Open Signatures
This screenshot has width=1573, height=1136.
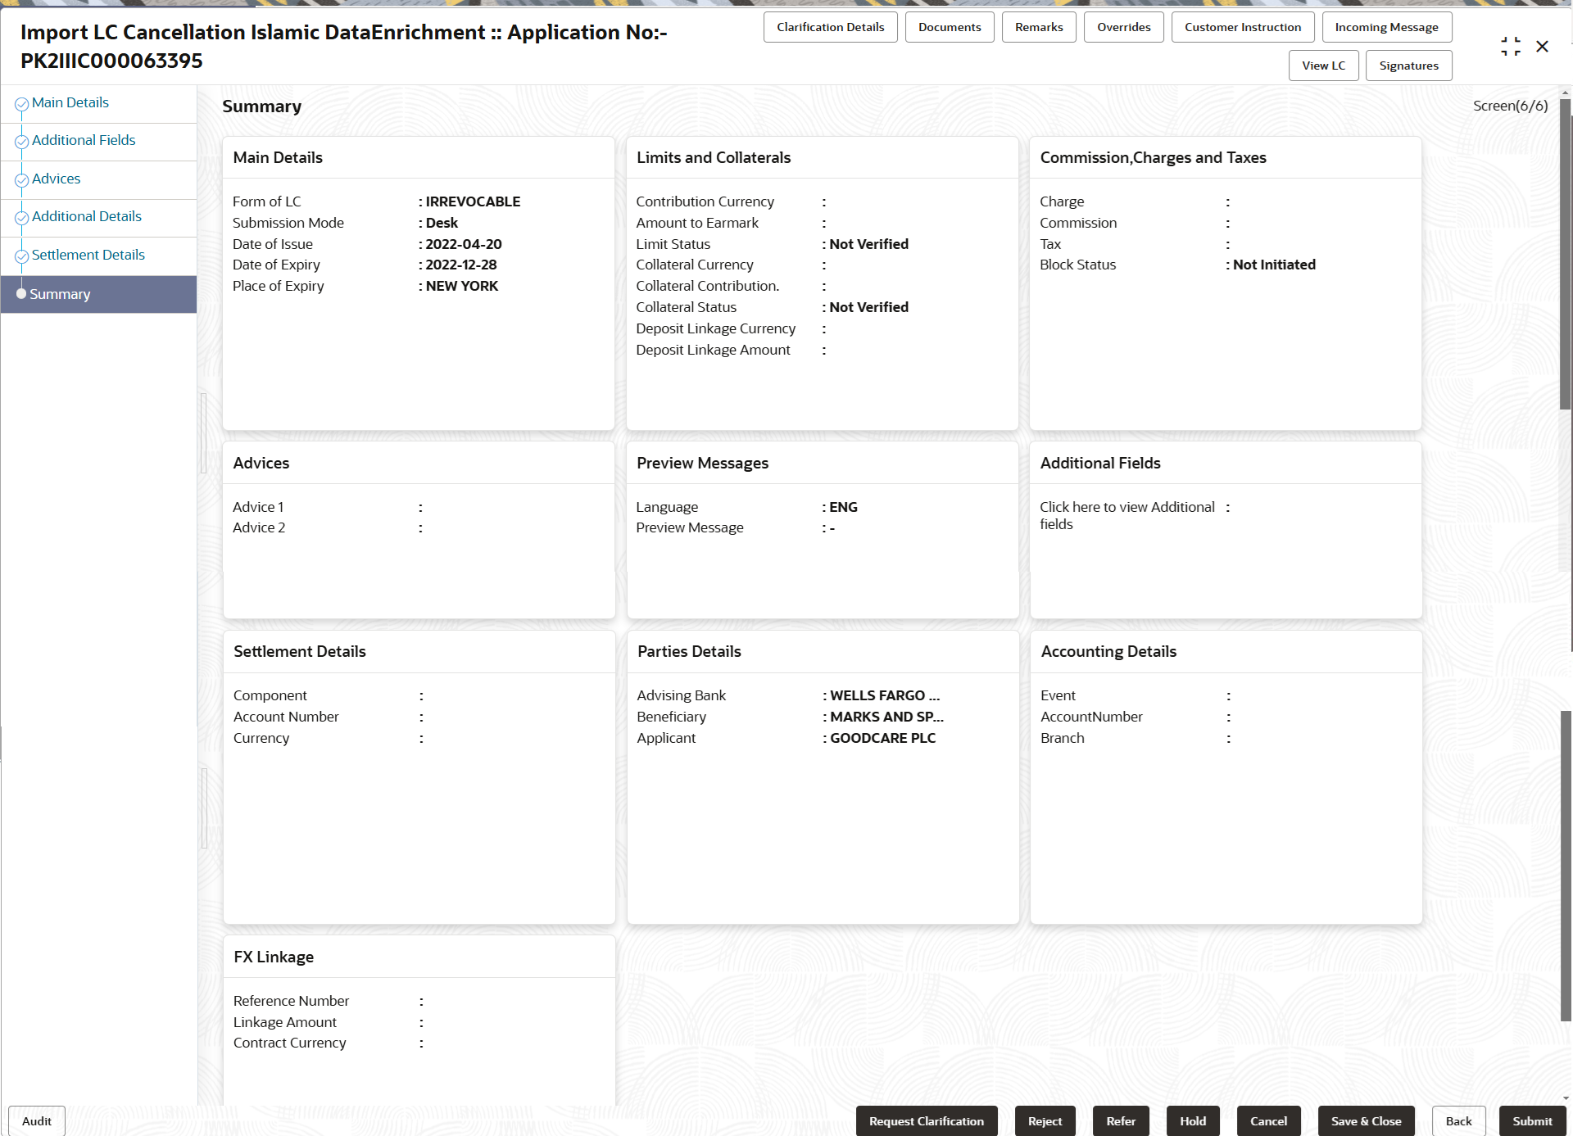pyautogui.click(x=1408, y=65)
